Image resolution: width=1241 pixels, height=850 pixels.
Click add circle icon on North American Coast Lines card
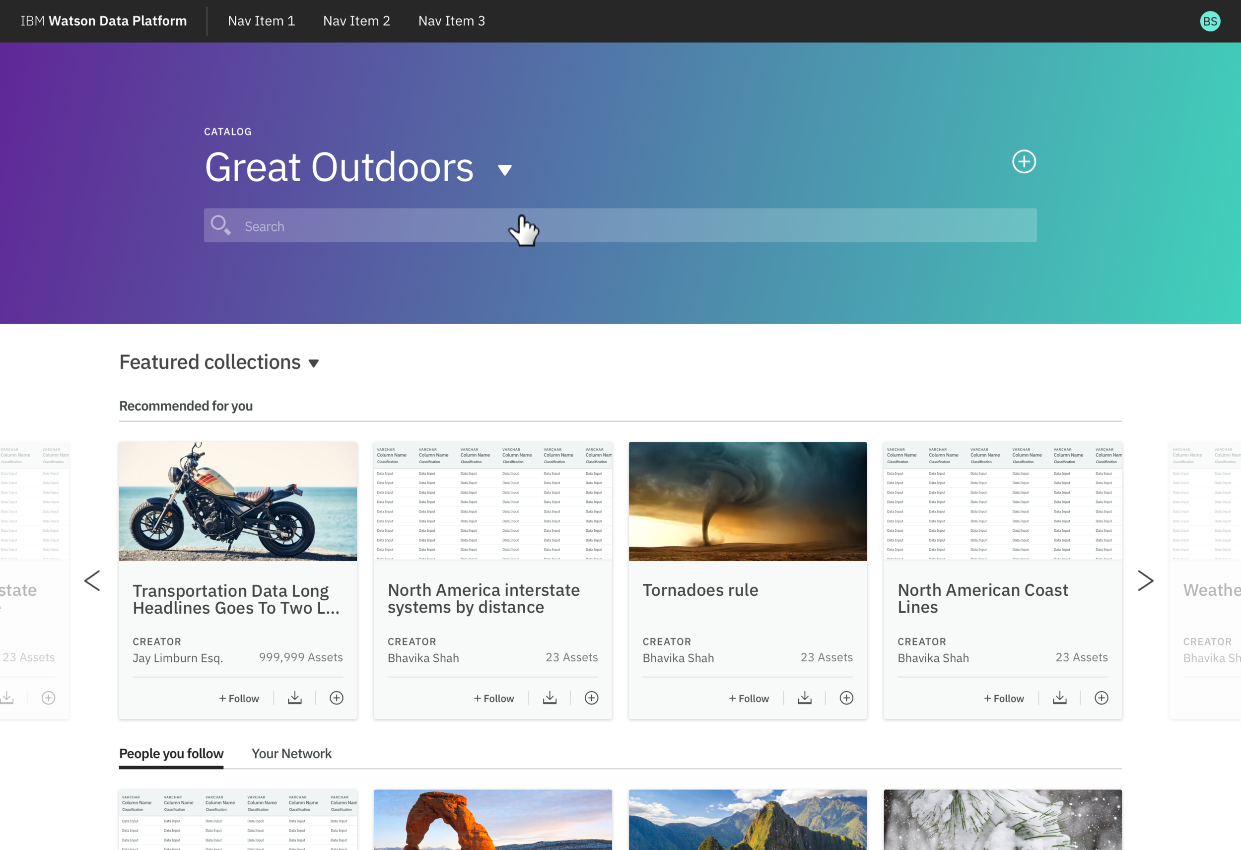pos(1102,698)
